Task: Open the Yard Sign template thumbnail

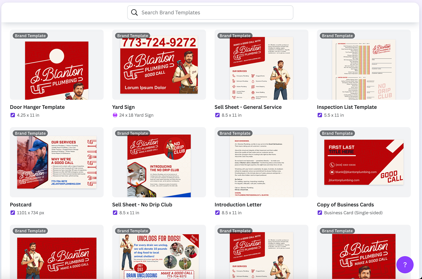Action: point(159,66)
